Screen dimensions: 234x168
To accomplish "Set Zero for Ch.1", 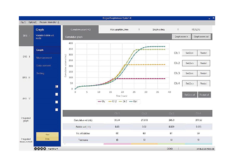I will point(190,53).
